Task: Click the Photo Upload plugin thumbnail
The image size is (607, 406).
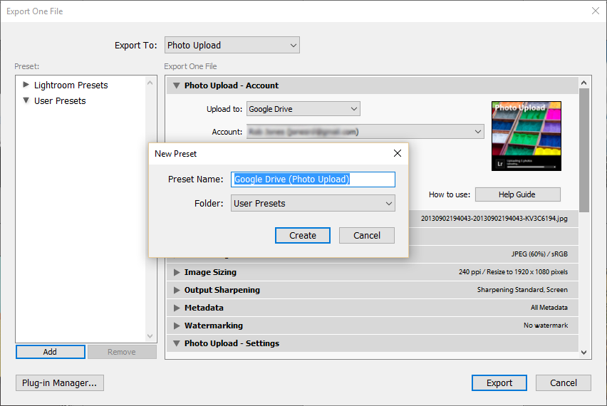Action: pos(526,136)
